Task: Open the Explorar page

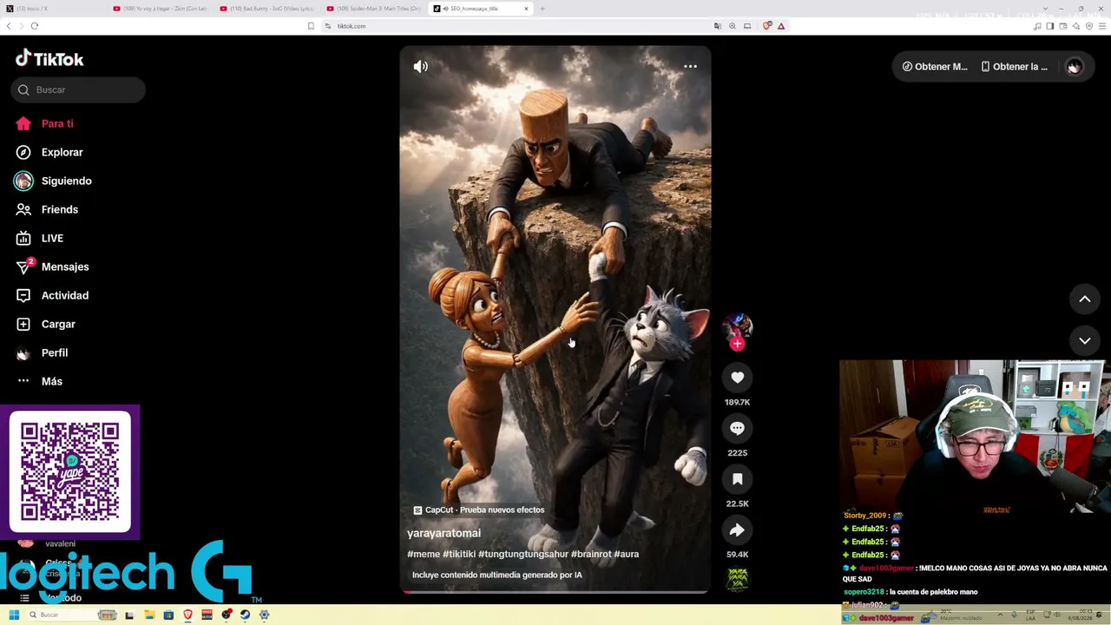Action: coord(62,152)
